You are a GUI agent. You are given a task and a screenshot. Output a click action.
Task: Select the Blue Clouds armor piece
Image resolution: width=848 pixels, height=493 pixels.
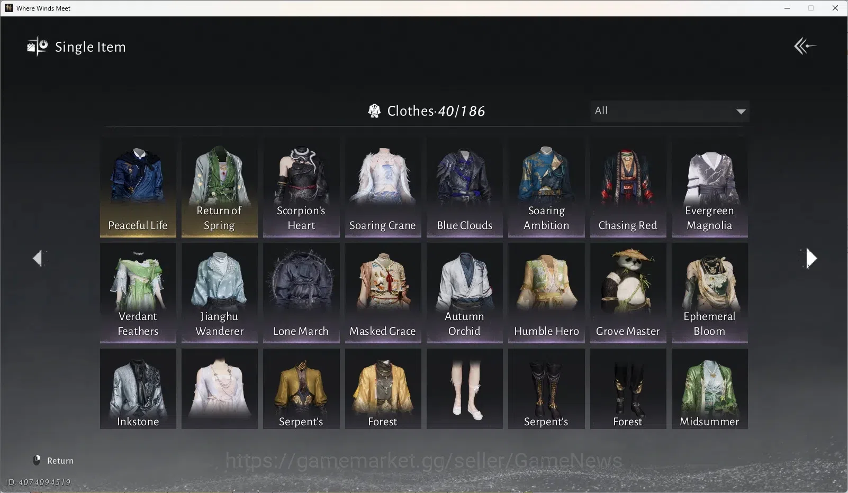click(464, 187)
